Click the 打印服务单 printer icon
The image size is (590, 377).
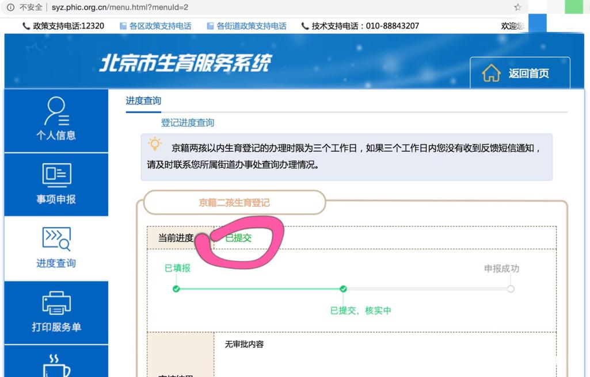pos(56,303)
